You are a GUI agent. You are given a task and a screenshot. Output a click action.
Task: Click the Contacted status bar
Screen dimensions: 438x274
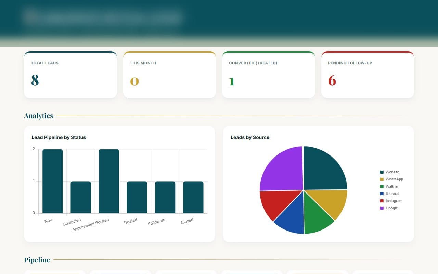tap(81, 197)
